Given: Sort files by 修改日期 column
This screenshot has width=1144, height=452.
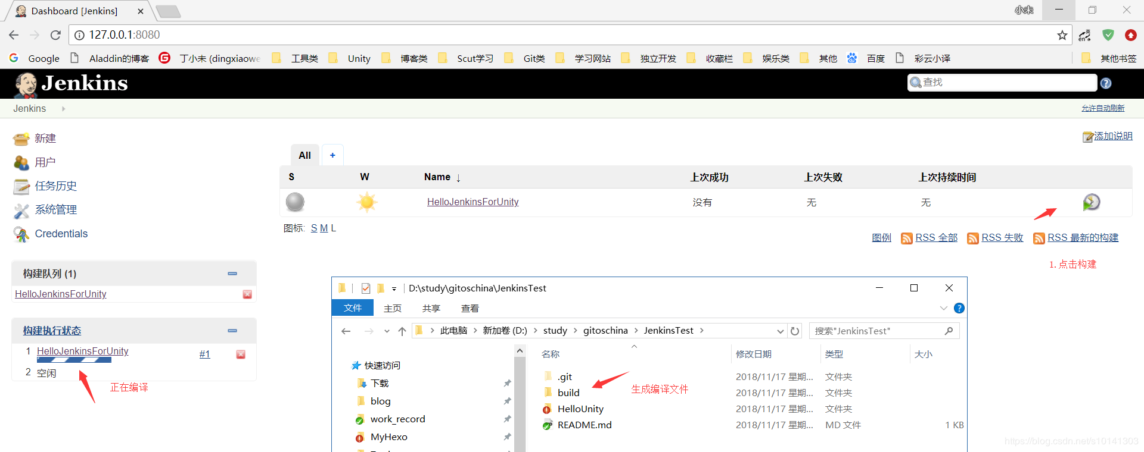Looking at the screenshot, I should [x=754, y=354].
